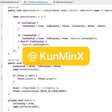112x112 pixels.
Task: Click the change marker beside isCleaning = false line
Action: click(2, 26)
